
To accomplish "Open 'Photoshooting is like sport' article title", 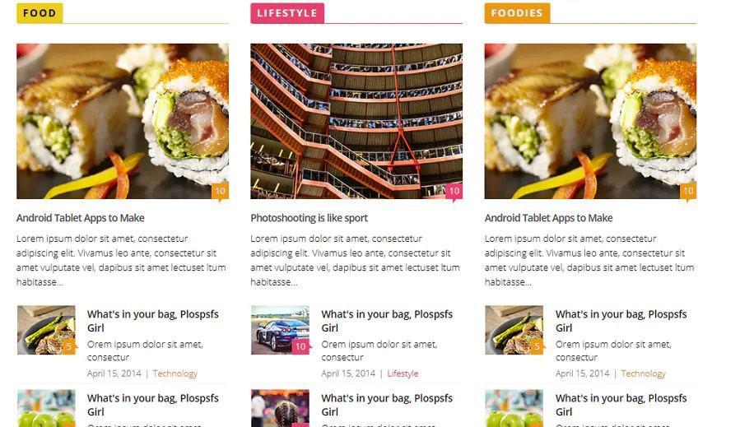I will click(309, 218).
